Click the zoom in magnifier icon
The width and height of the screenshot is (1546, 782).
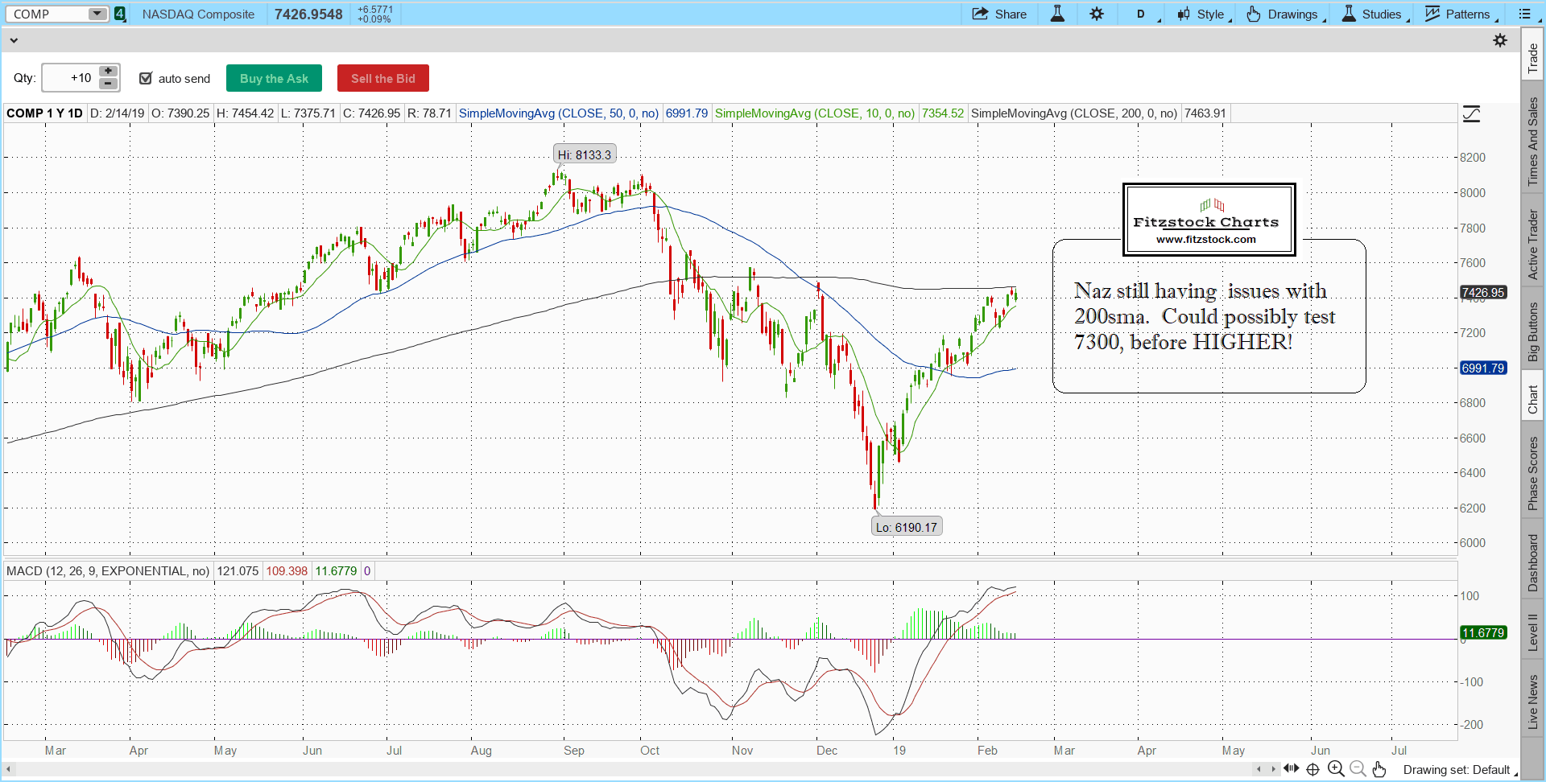[x=1336, y=769]
